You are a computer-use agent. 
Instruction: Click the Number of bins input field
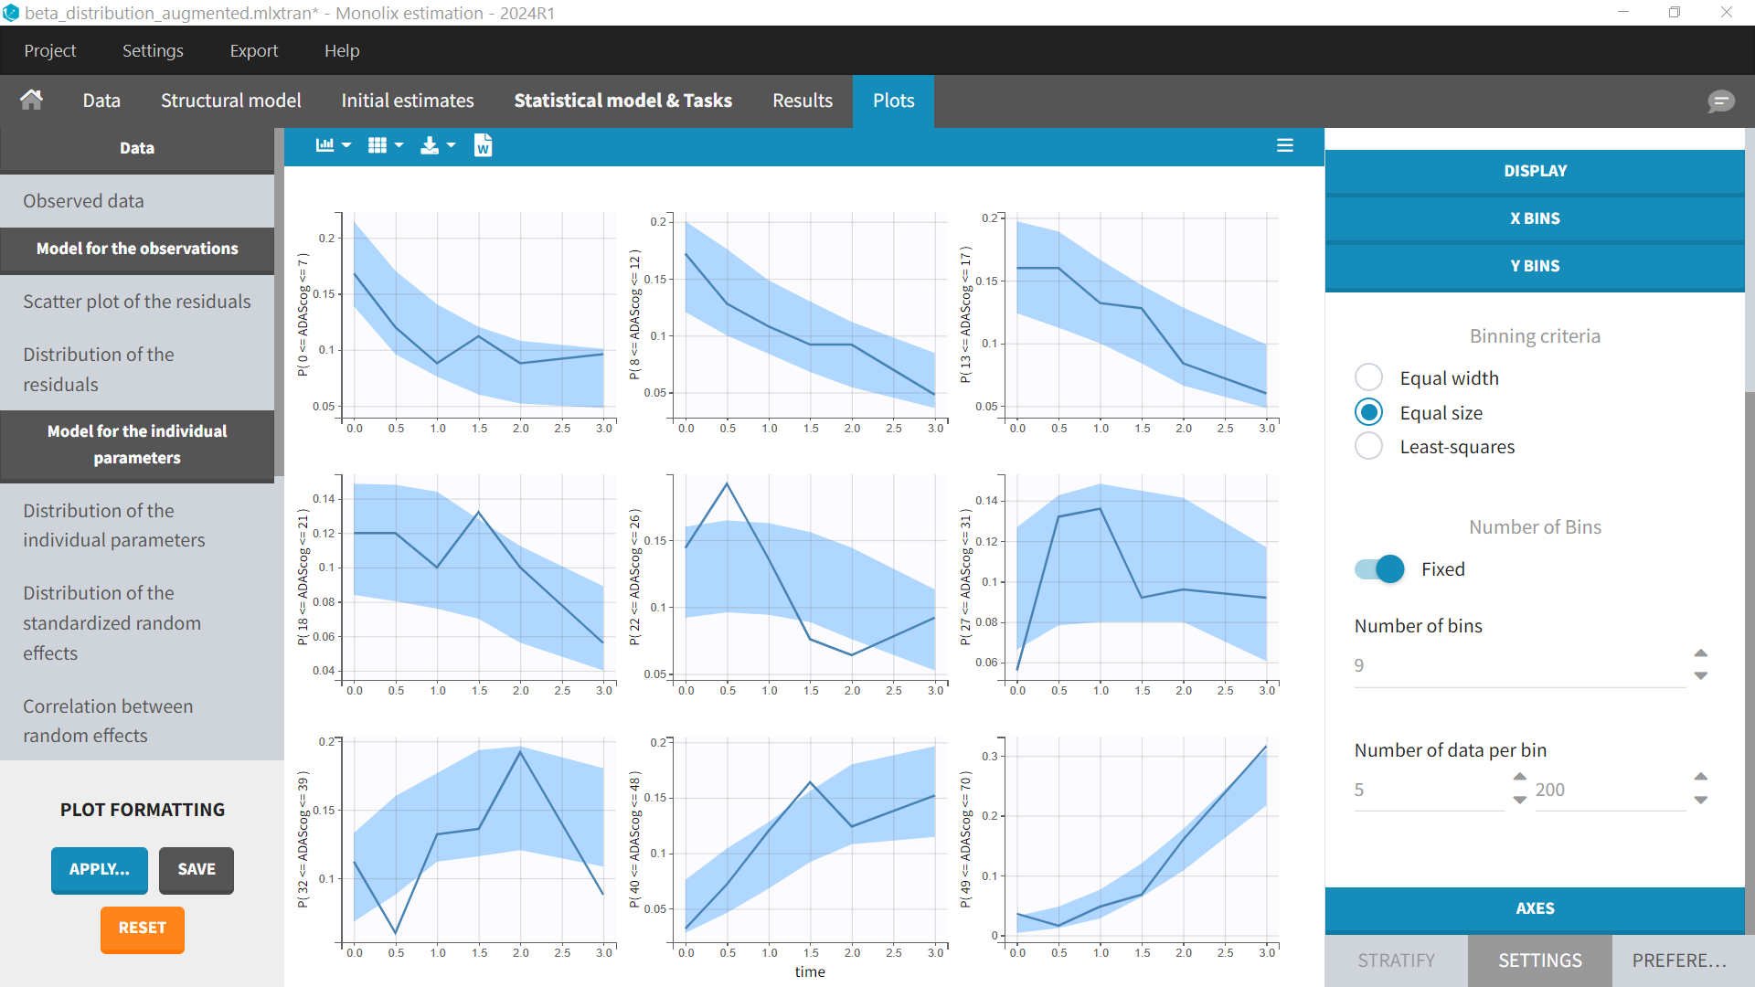1517,666
